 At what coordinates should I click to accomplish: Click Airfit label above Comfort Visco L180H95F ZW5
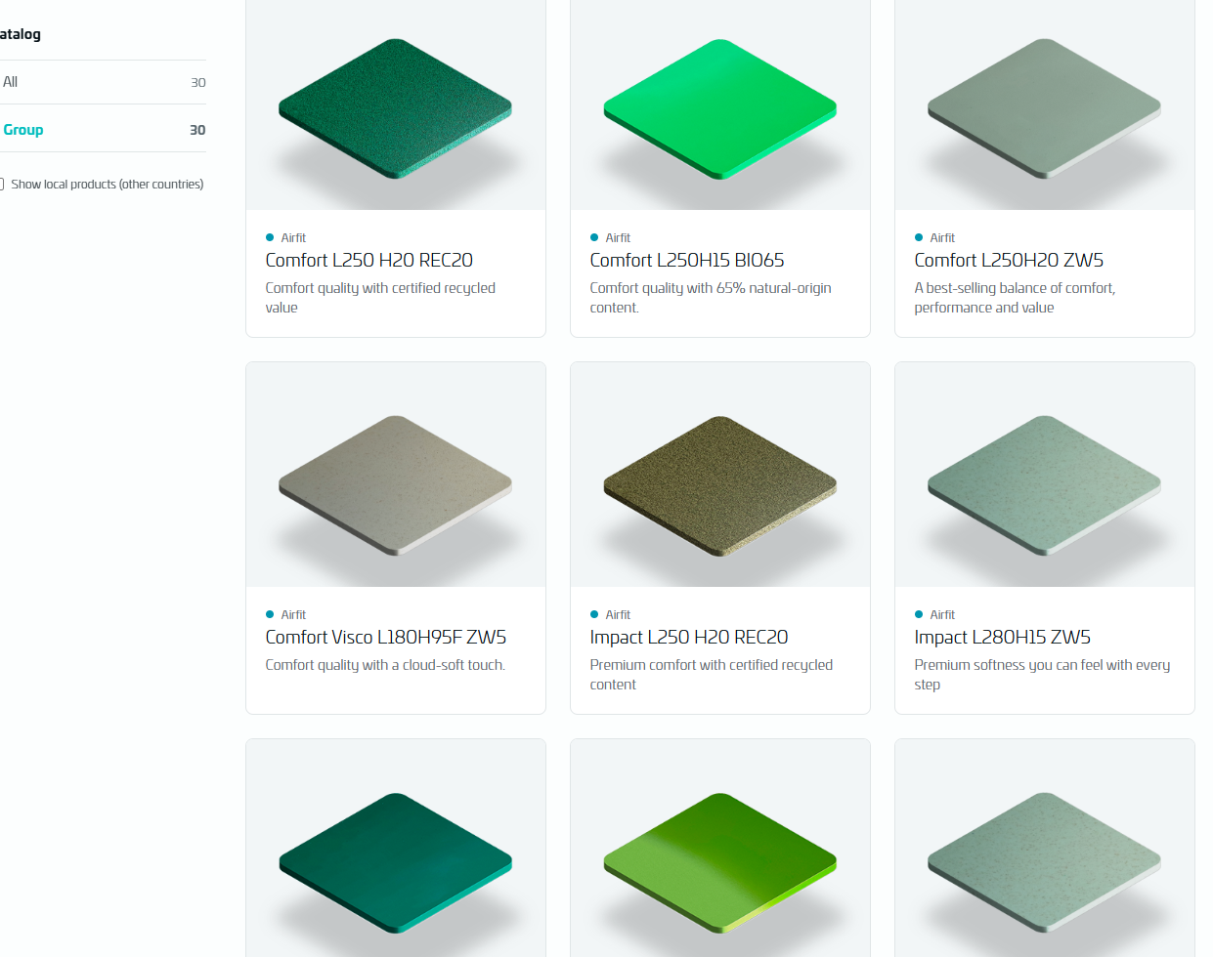[293, 614]
